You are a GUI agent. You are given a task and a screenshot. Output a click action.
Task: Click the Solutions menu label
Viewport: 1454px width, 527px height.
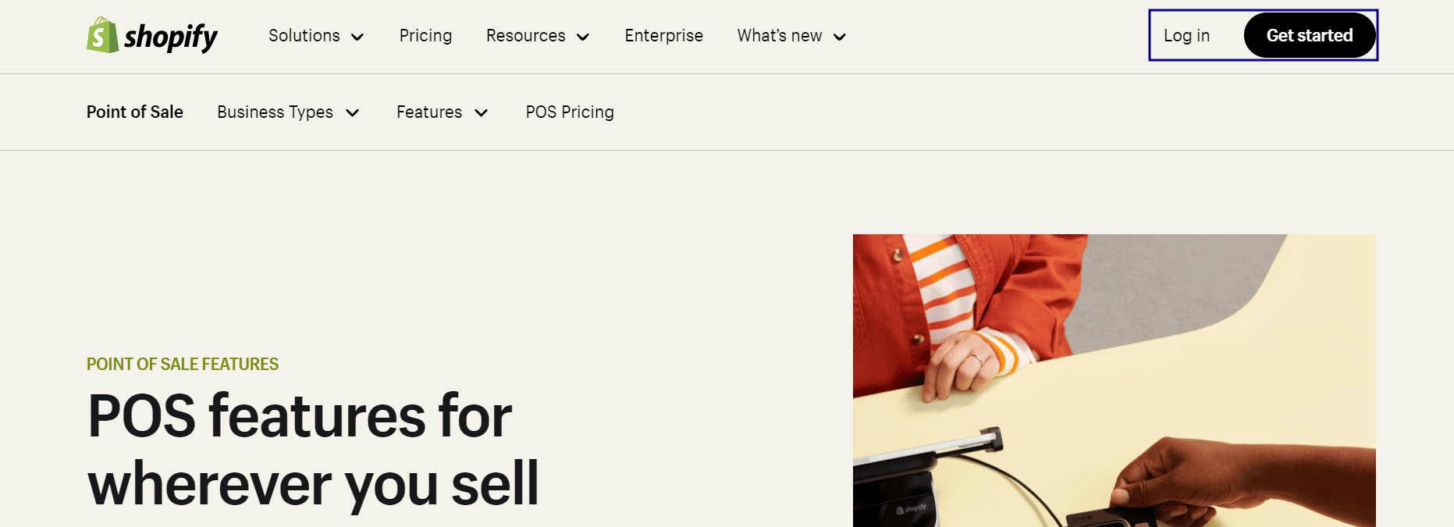304,36
